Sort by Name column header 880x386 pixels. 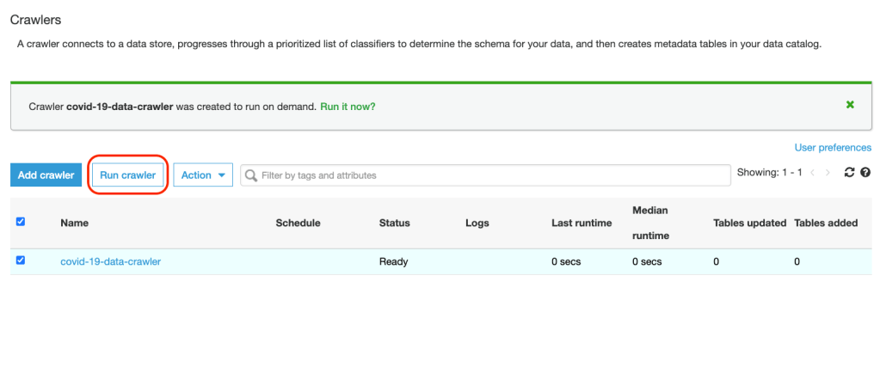click(x=74, y=224)
